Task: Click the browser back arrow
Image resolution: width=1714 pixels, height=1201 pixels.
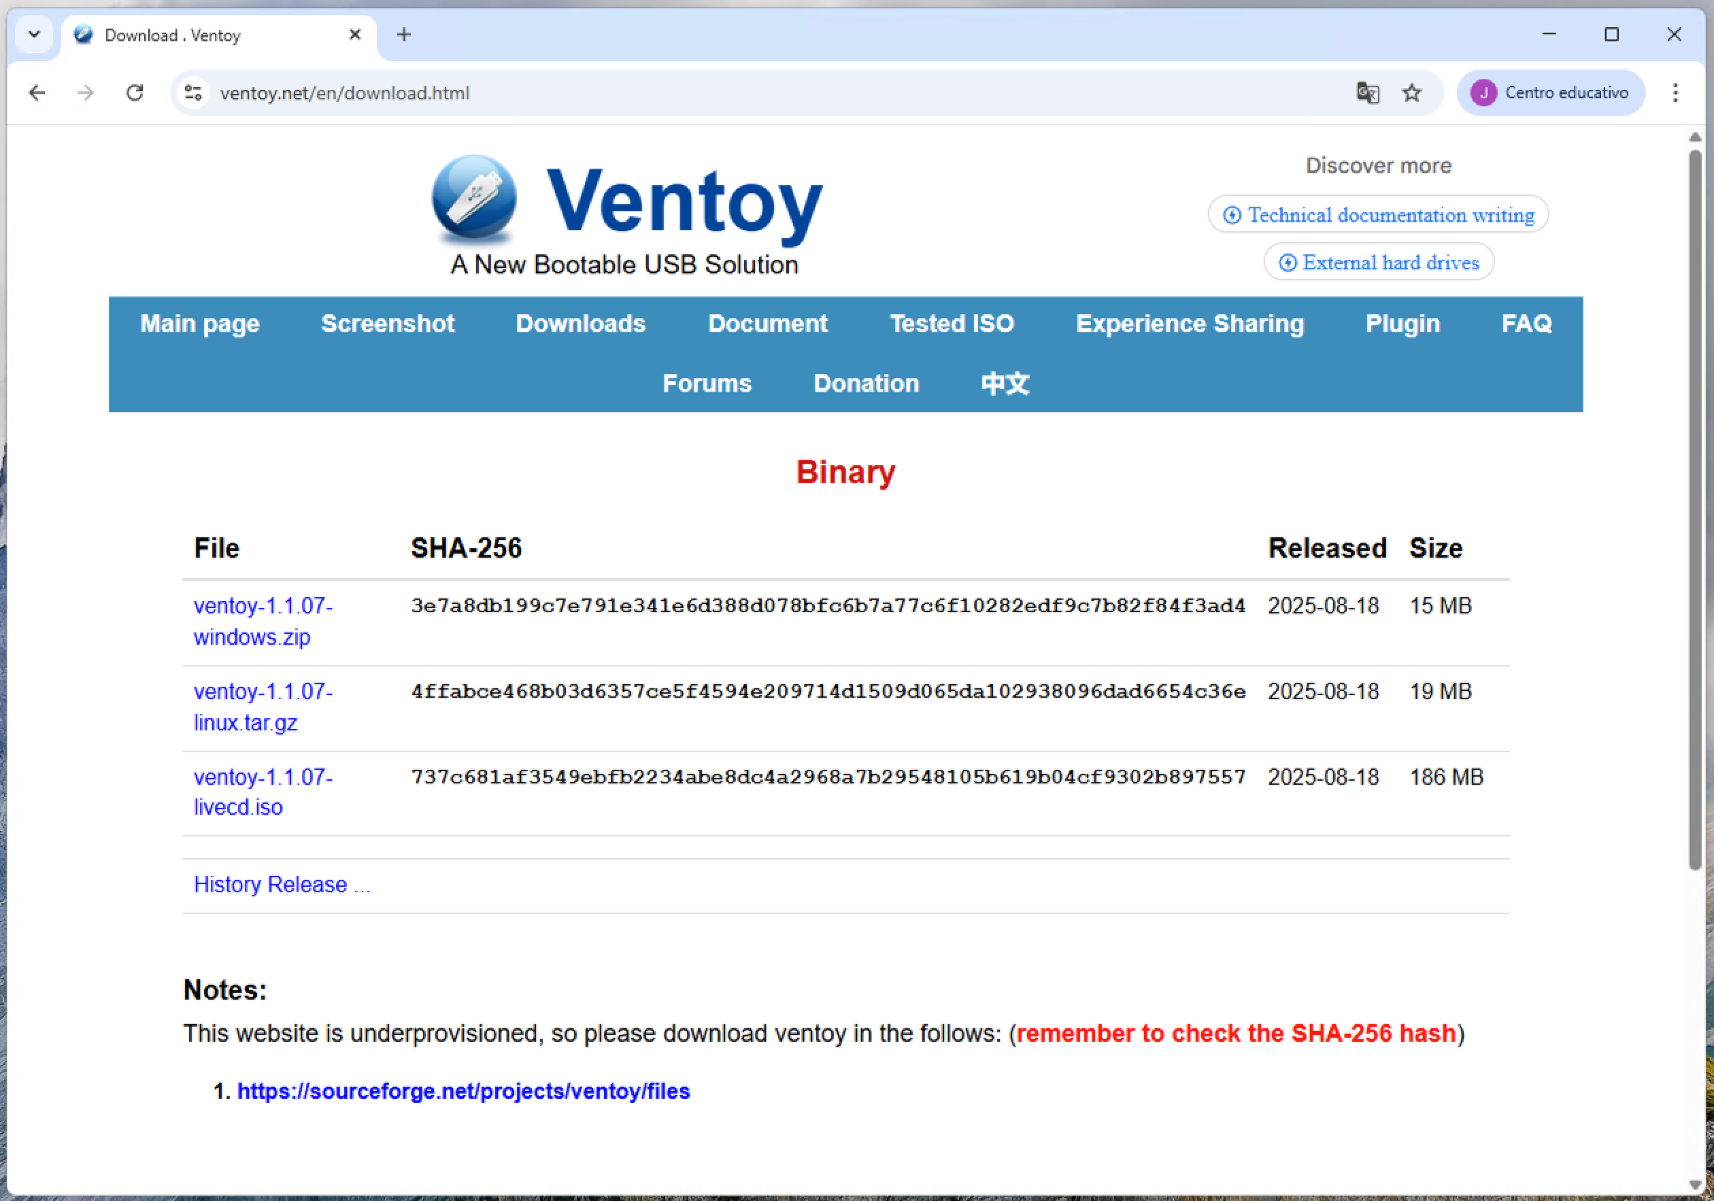Action: (x=37, y=92)
